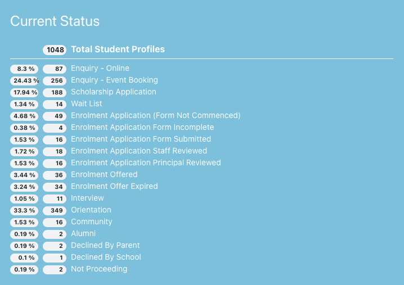Click the Interview status label
404x285 pixels.
point(87,198)
